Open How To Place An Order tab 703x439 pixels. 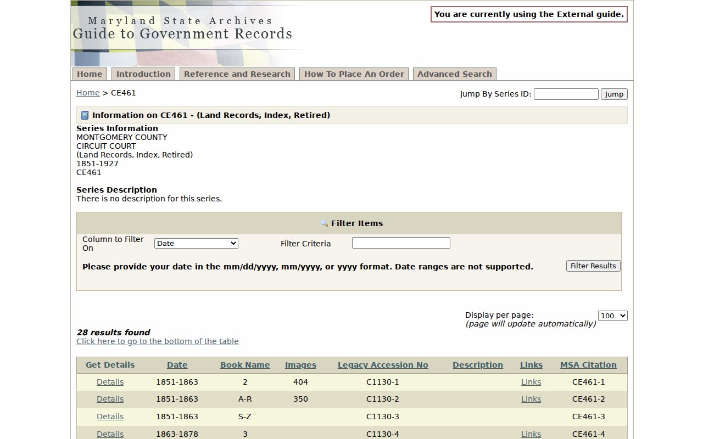tap(354, 74)
